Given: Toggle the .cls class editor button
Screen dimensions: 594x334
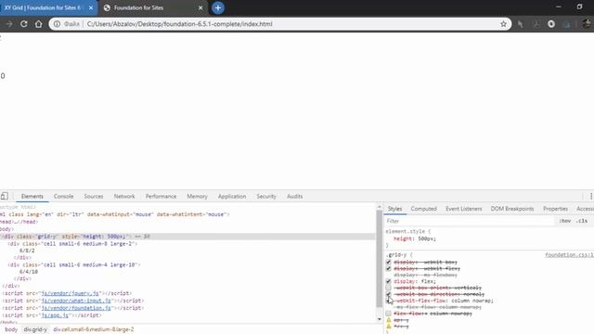Looking at the screenshot, I should pos(582,221).
